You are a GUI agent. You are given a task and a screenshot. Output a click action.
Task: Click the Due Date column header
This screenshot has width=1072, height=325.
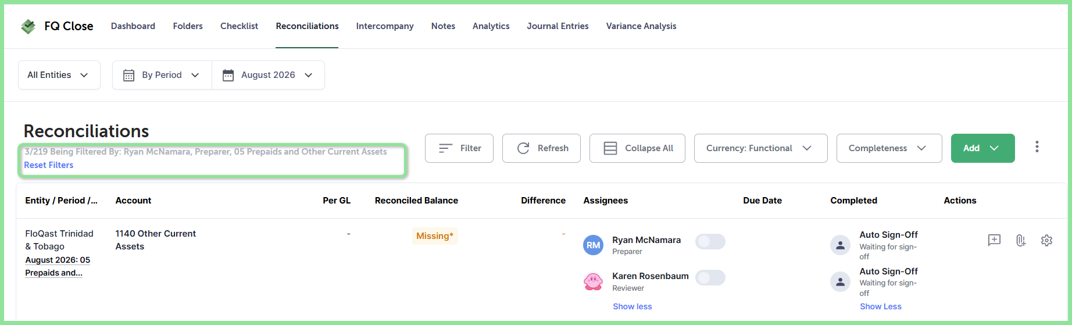762,201
